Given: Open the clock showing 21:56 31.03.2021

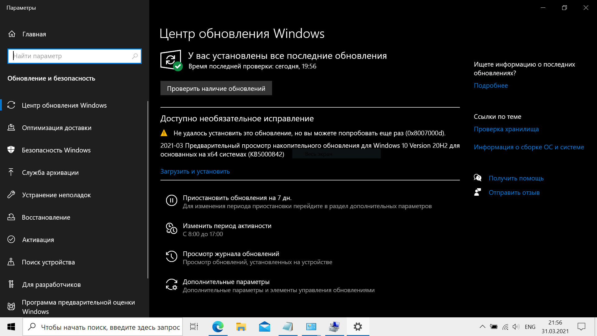Looking at the screenshot, I should point(555,327).
